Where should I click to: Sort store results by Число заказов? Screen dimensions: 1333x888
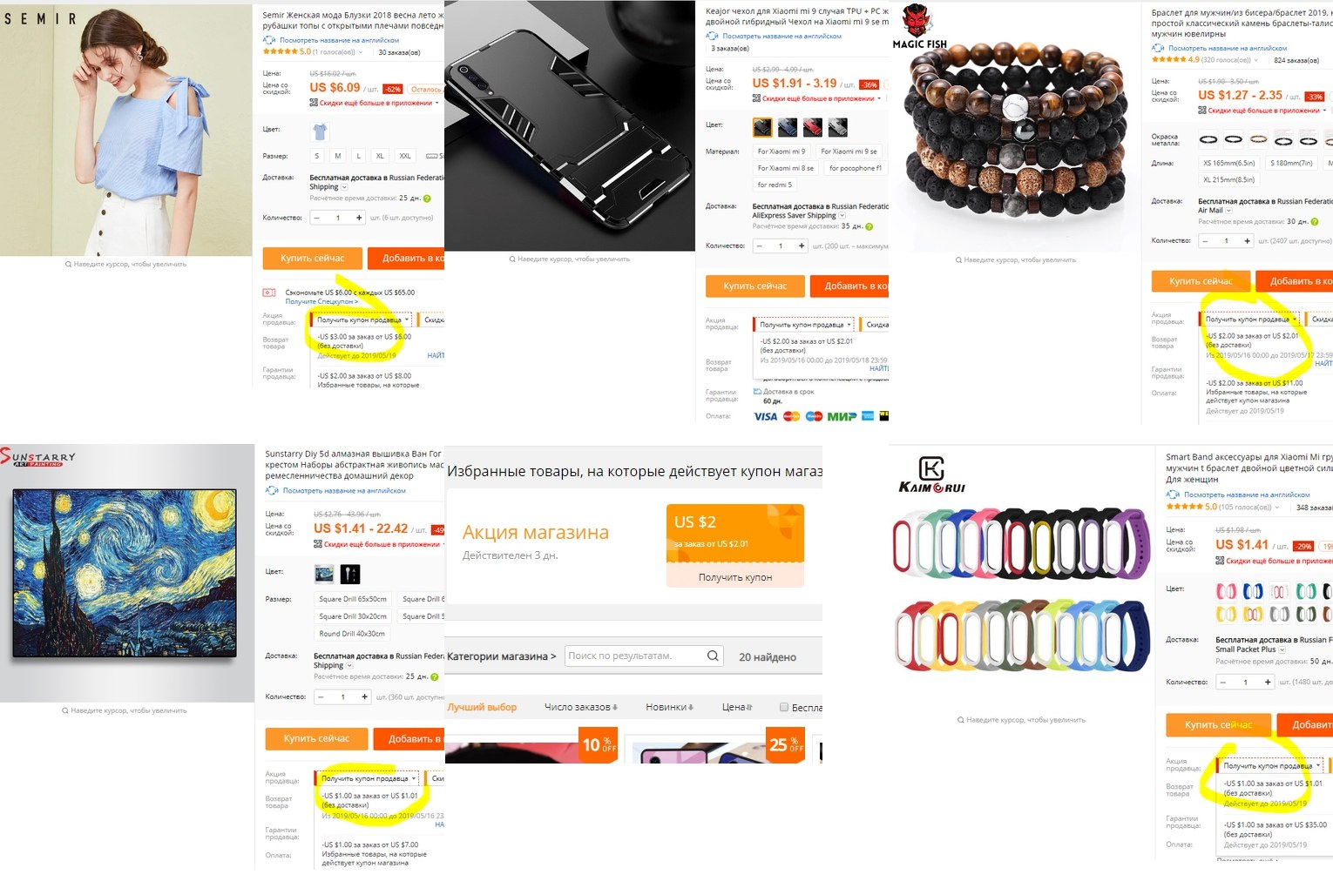pos(581,707)
